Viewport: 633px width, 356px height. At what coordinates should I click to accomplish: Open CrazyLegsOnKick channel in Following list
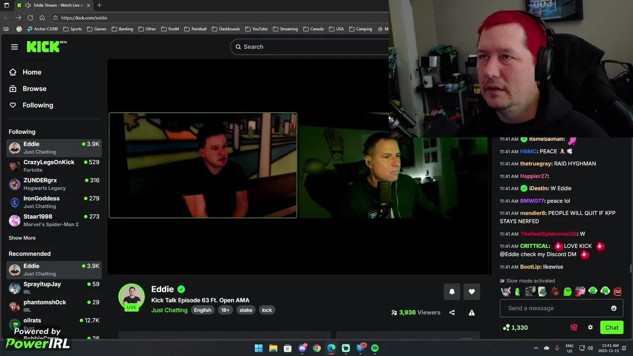point(54,166)
